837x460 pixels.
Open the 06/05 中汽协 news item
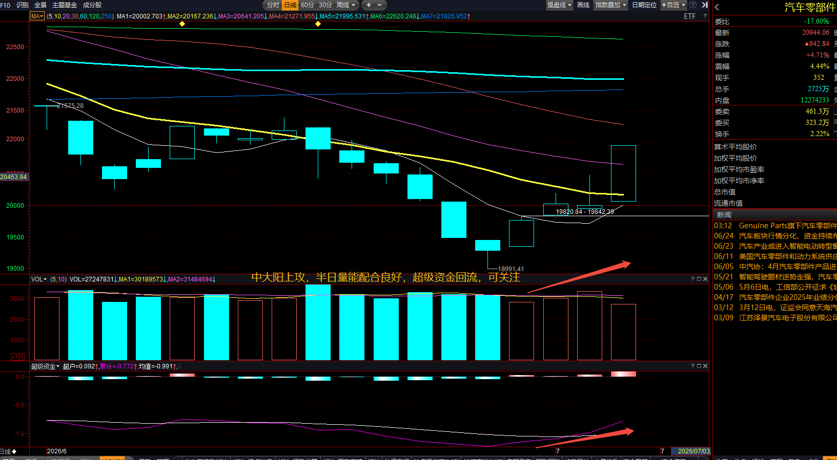tap(775, 267)
